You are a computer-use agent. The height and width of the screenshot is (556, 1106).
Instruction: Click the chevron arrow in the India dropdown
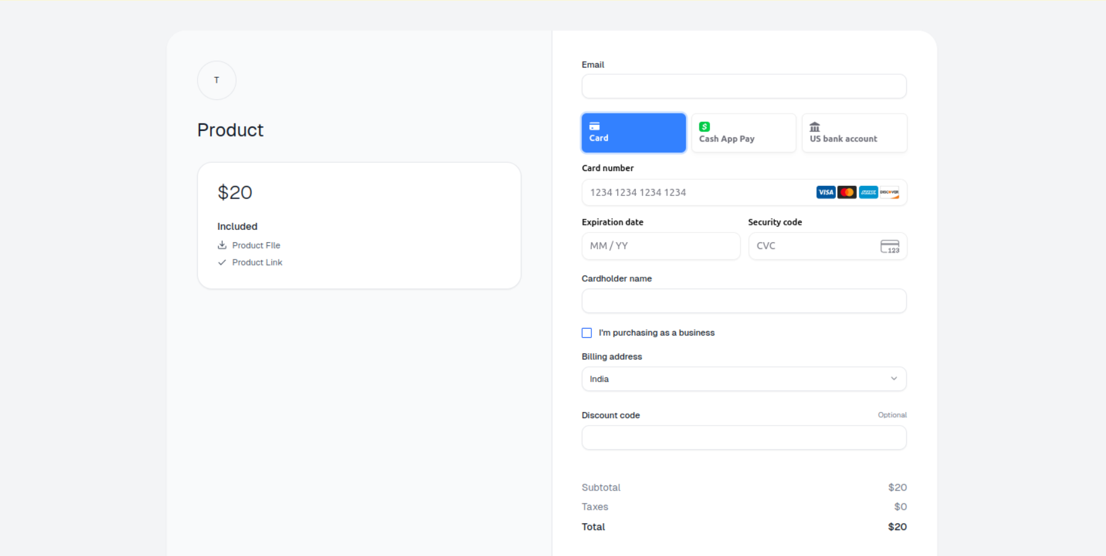click(x=893, y=379)
